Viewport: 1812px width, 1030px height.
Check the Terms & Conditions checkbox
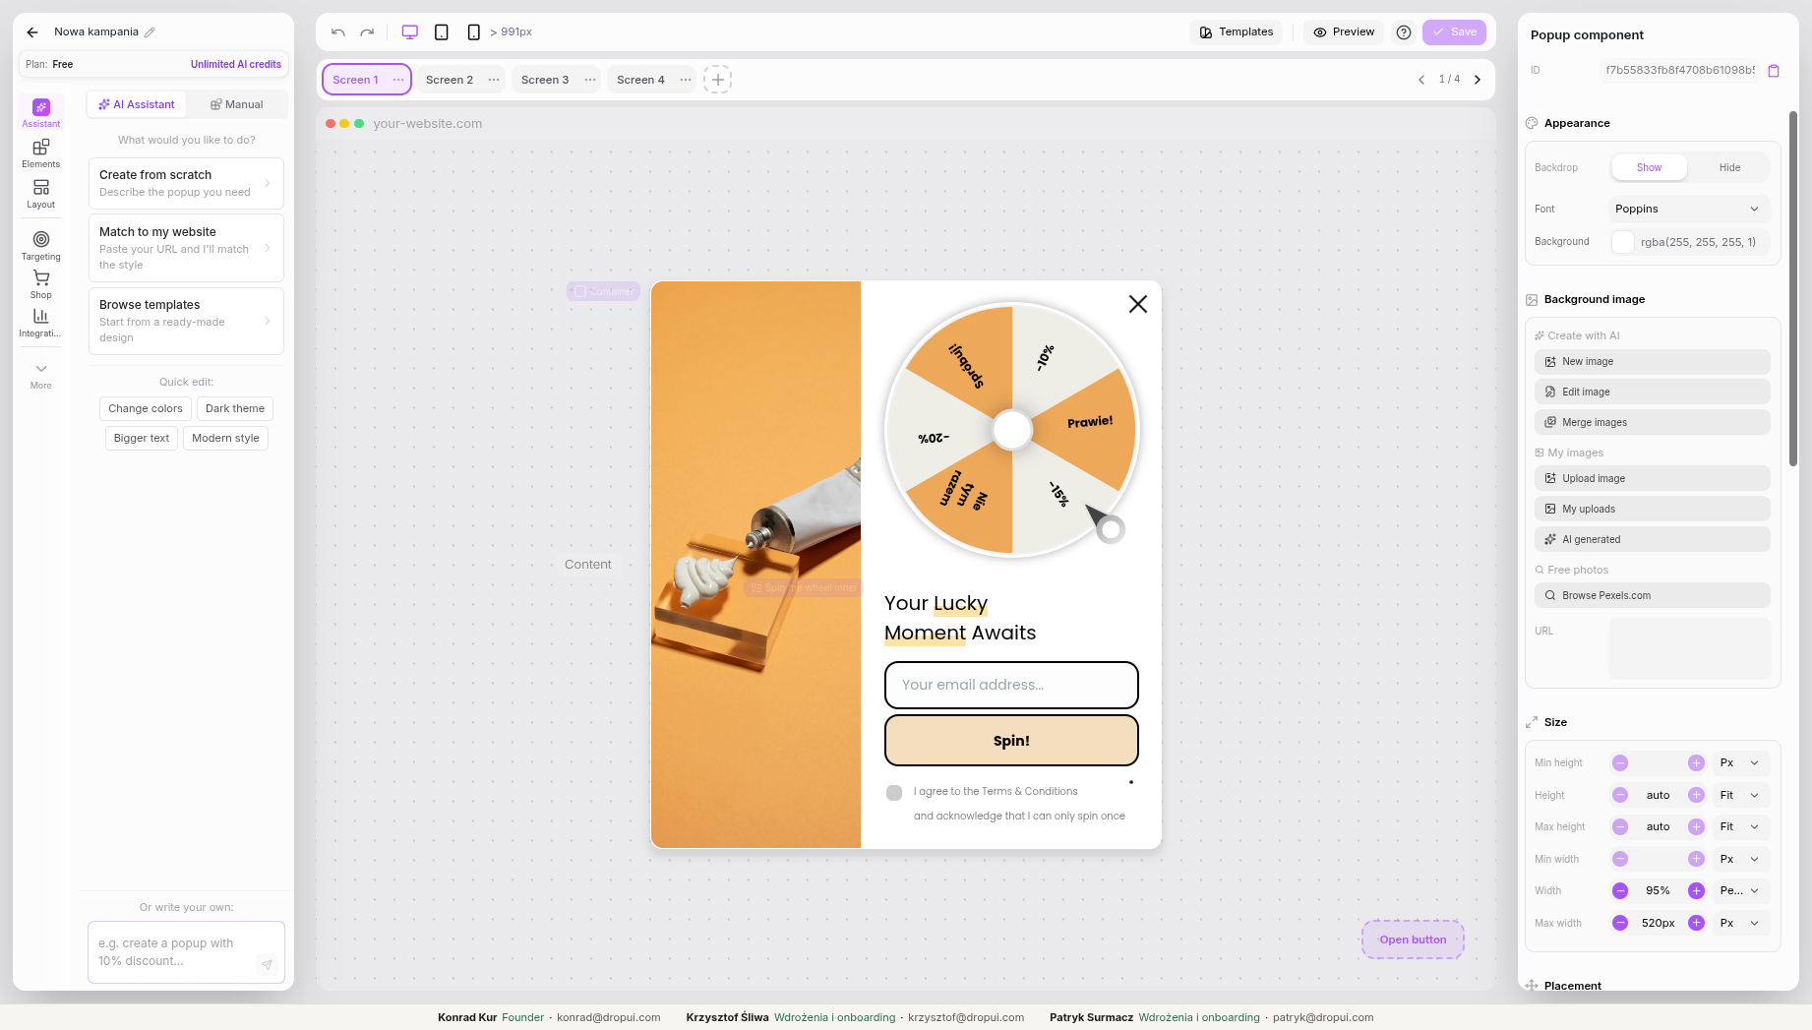click(x=894, y=793)
